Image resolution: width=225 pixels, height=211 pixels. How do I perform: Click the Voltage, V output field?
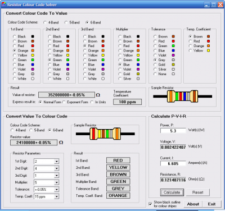point(173,147)
